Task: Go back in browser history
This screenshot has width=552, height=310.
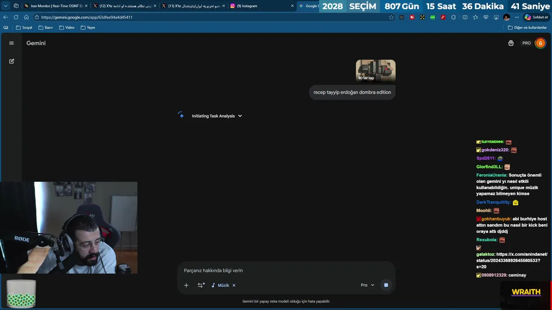Action: (x=6, y=17)
